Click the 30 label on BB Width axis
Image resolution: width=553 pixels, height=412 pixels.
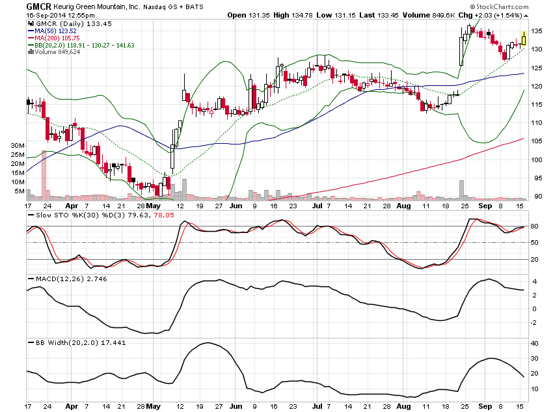tap(534, 359)
